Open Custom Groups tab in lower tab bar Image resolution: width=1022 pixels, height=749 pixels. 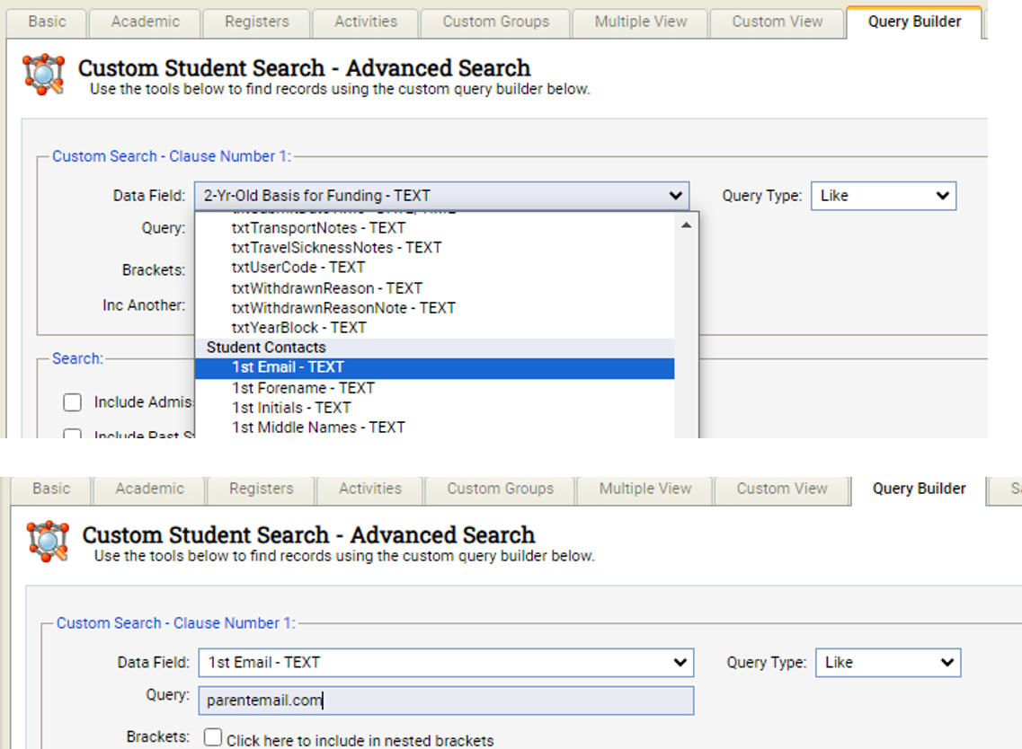pos(500,489)
